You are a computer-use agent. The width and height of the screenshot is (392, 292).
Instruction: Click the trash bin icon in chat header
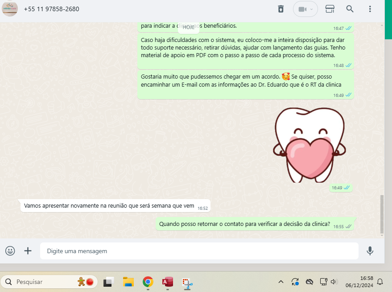281,9
